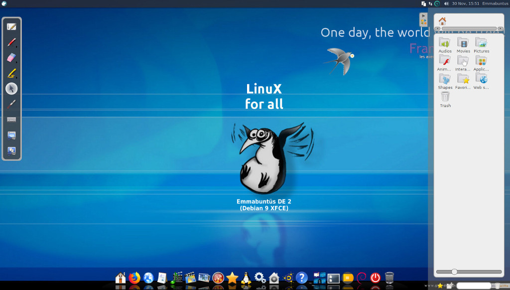Select the red Pen tool
This screenshot has height=290, width=510.
click(x=11, y=42)
